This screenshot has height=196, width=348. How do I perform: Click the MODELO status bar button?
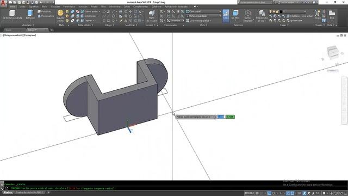point(249,193)
